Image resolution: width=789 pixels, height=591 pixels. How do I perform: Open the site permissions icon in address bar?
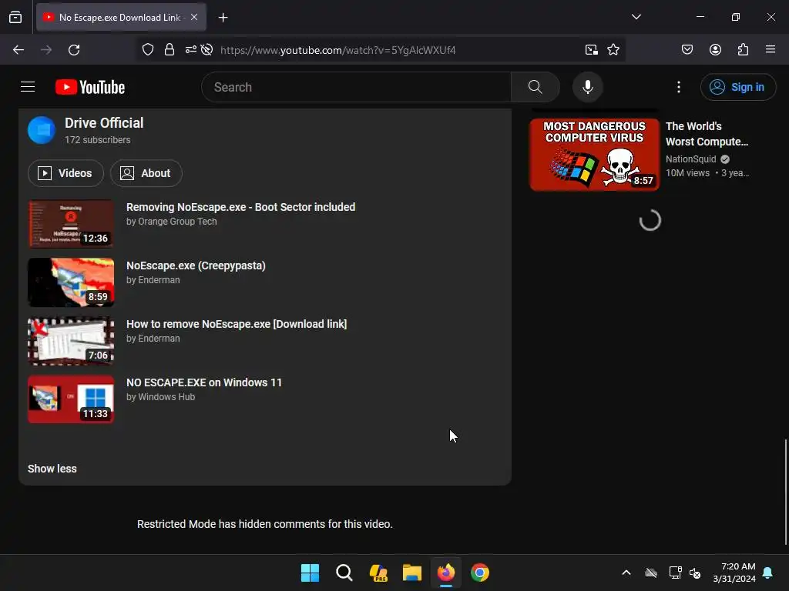[191, 50]
